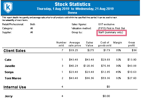Click Janelle's $120.86 sales value

click(89, 66)
